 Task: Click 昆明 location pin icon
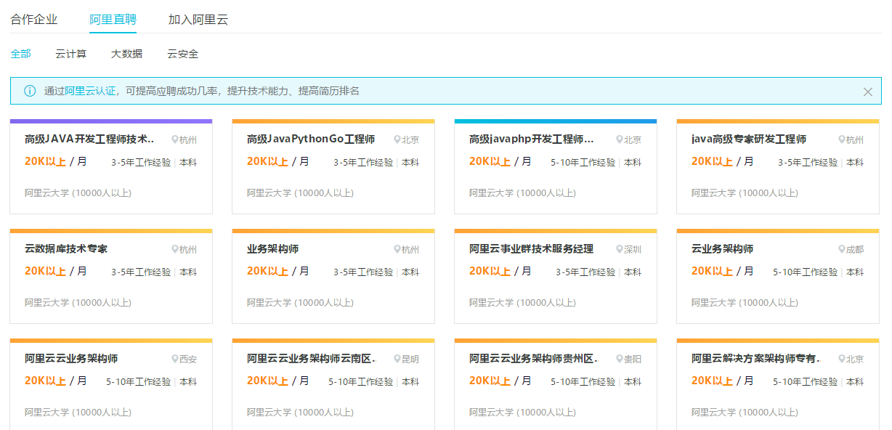tap(397, 359)
